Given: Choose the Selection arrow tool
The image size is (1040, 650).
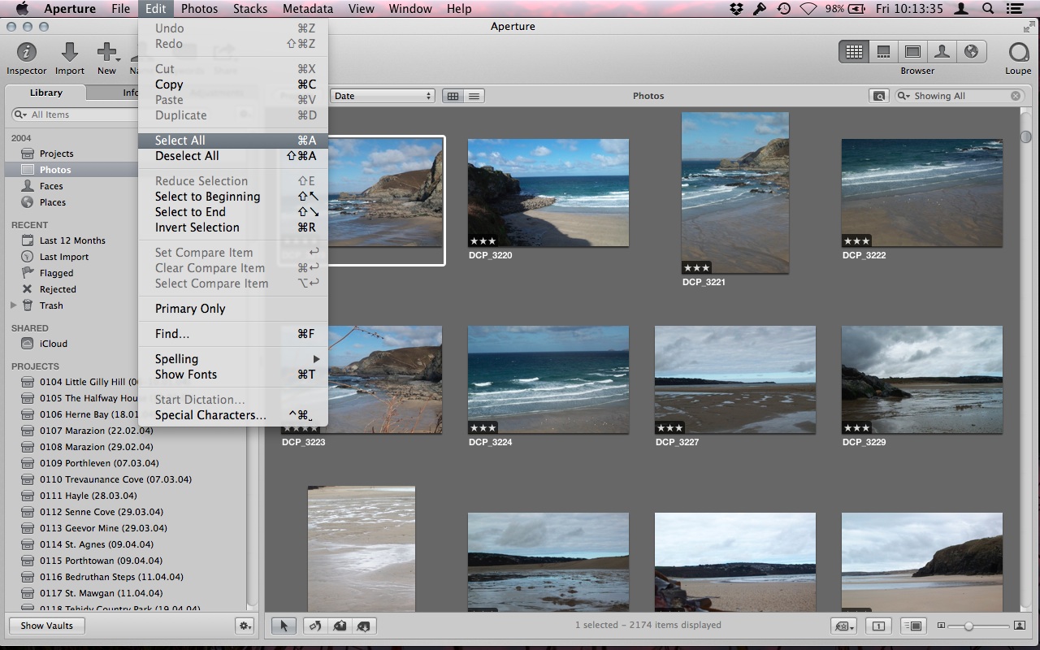Looking at the screenshot, I should (x=284, y=626).
